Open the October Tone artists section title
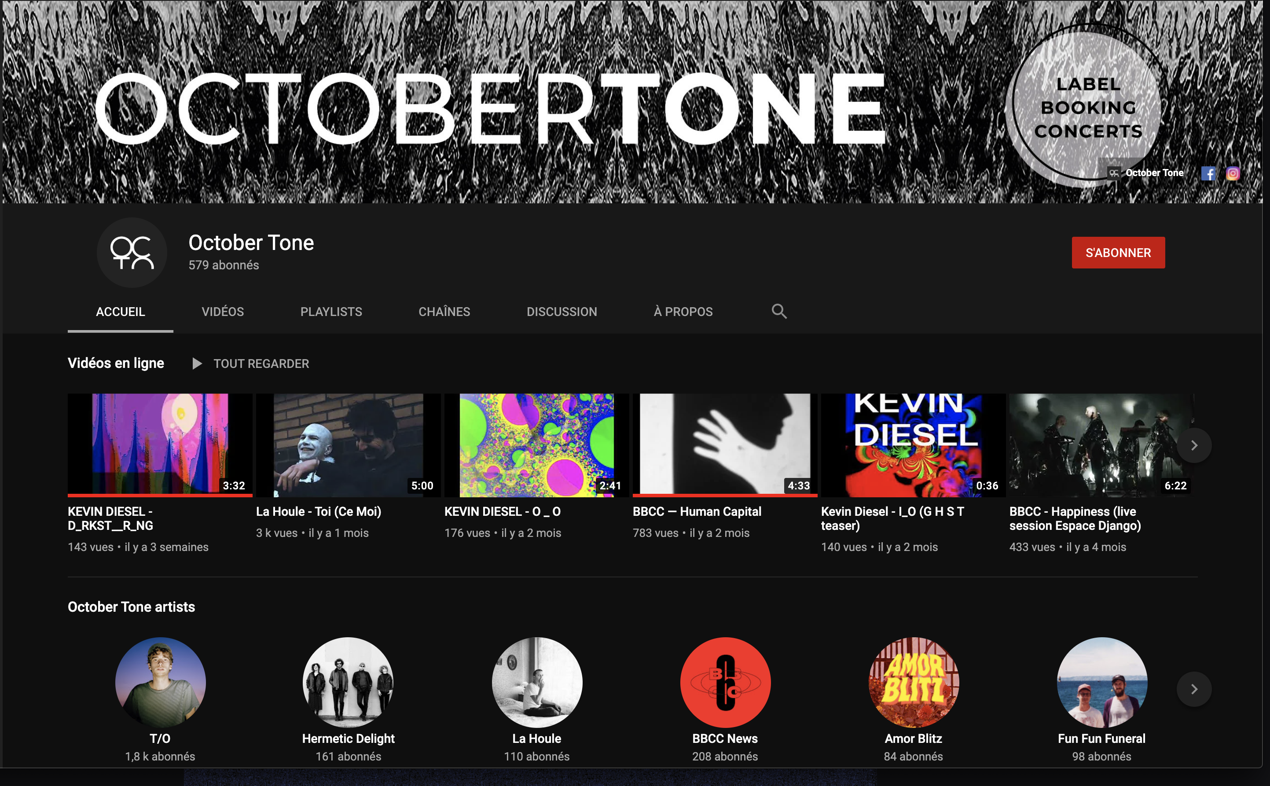 132,606
